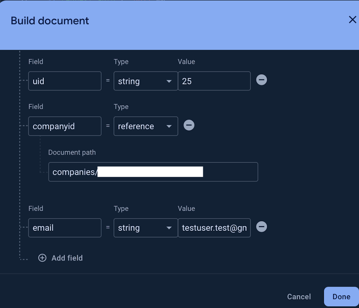Click the Document path label

72,152
